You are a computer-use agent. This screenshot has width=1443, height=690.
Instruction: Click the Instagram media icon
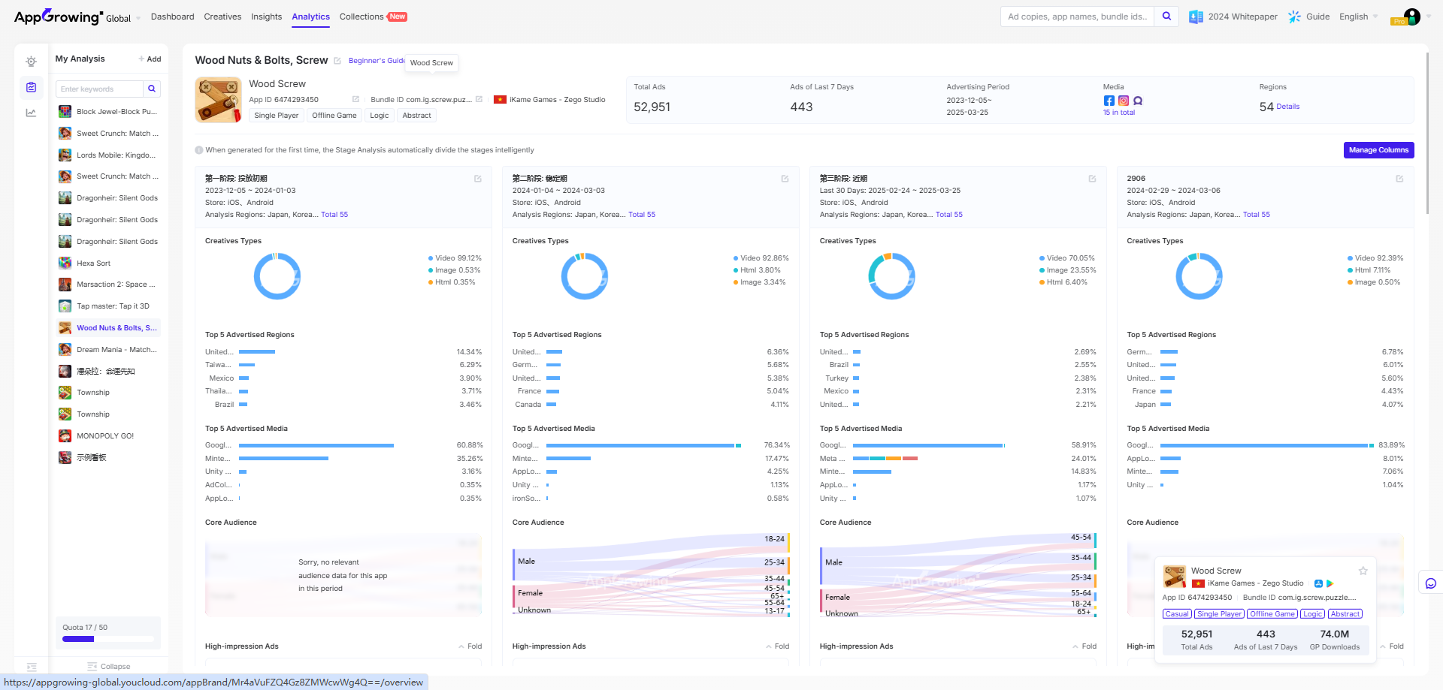point(1124,101)
